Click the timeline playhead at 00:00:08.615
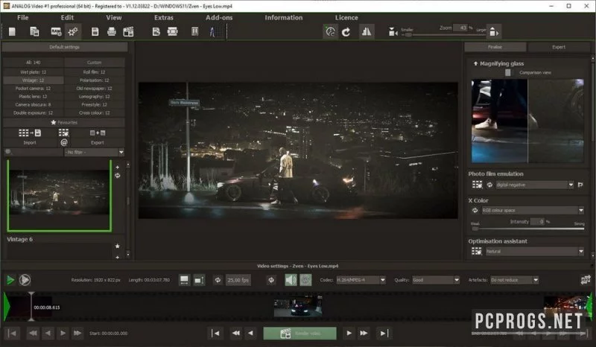 point(31,306)
